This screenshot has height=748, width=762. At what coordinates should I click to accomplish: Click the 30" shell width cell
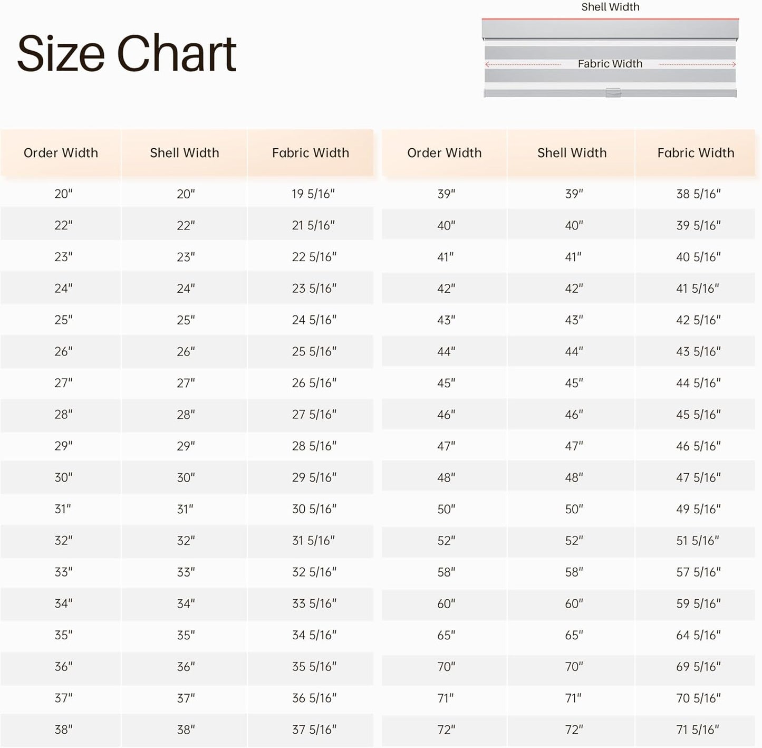pos(186,478)
